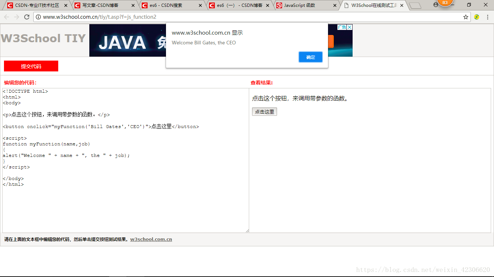494x277 pixels.
Task: Click the 确定 button in the alert
Action: (311, 57)
